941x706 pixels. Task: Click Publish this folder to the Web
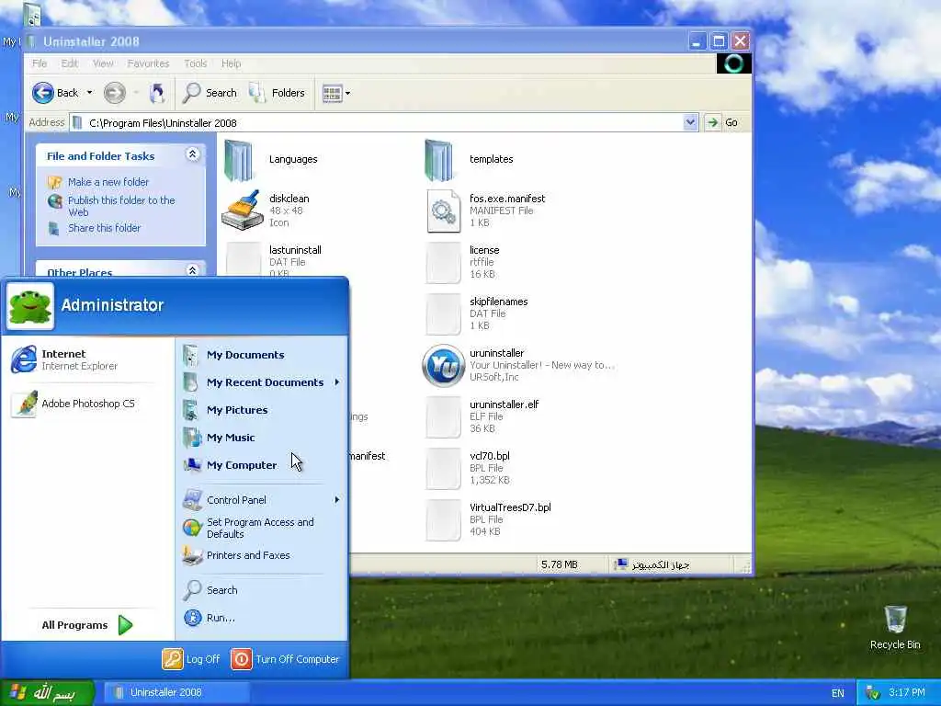tap(121, 206)
